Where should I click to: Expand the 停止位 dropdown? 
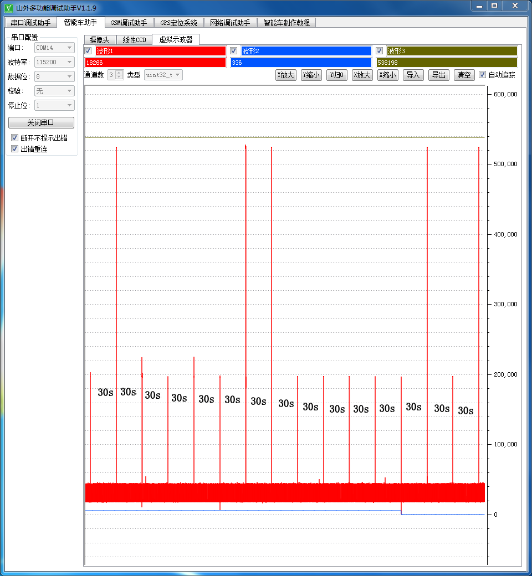54,105
